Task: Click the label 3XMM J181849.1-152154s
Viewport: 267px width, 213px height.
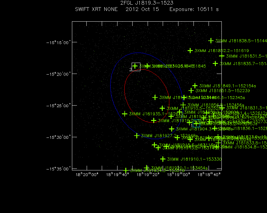Action: point(228,86)
